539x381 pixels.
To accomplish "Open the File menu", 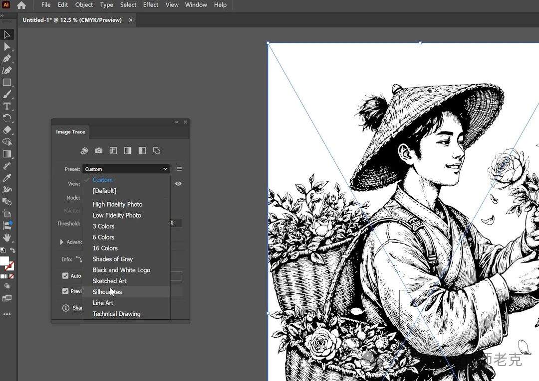I will coord(46,5).
